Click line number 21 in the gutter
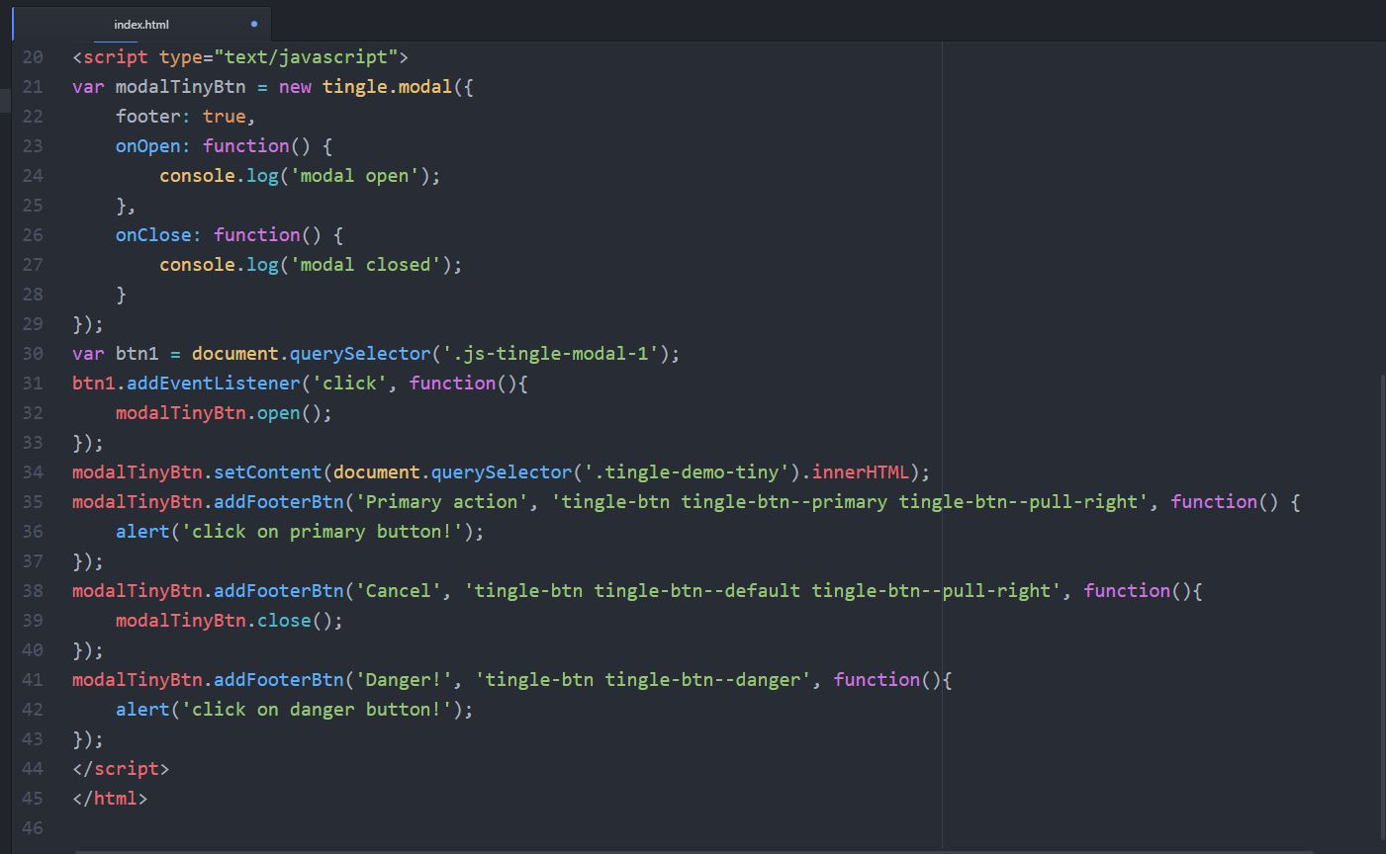Viewport: 1386px width, 854px height. (32, 87)
